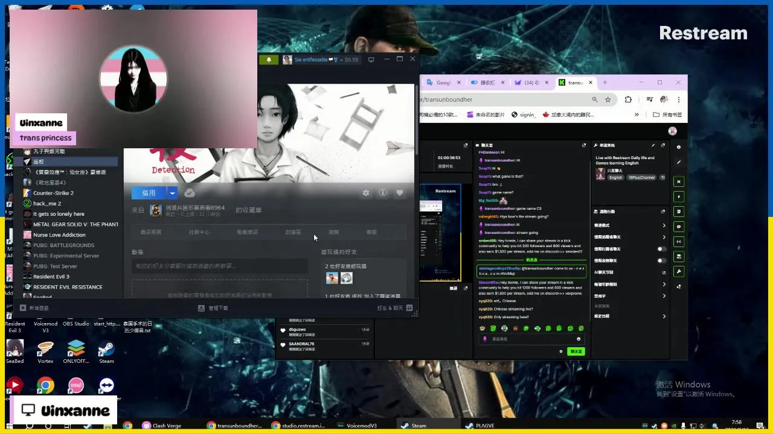This screenshot has height=434, width=773.
Task: Select Counter-Strike 2 in Steam library
Action: tap(71, 193)
